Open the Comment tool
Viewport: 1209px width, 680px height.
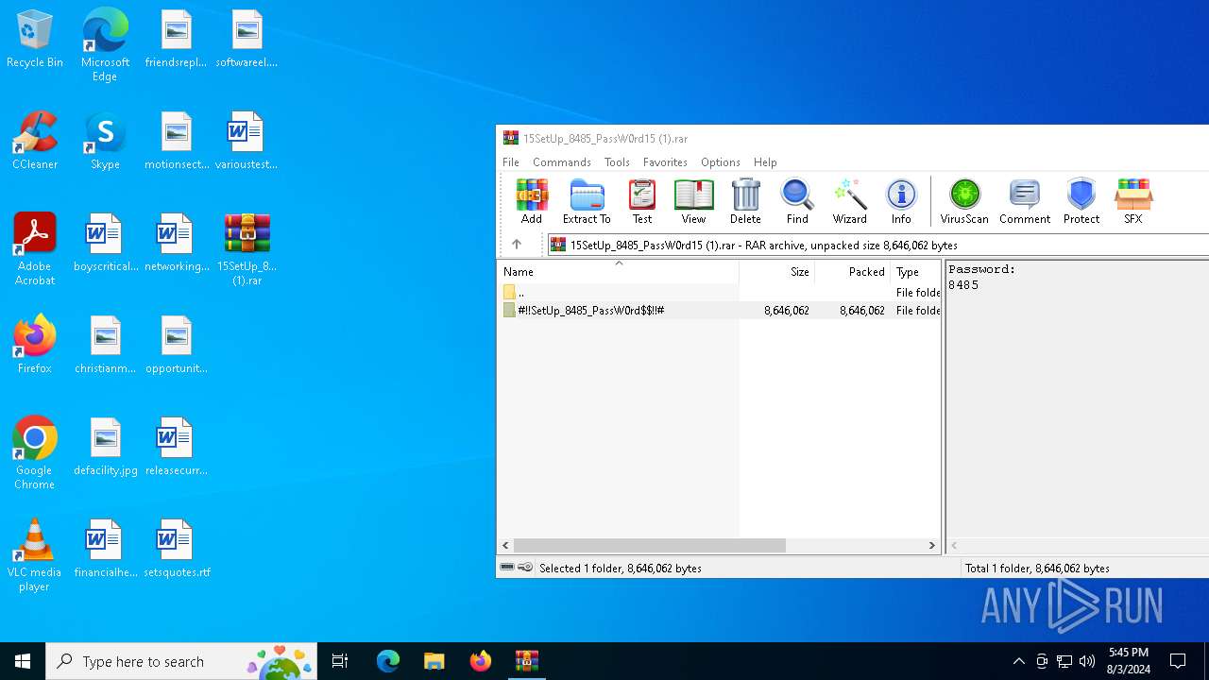(1025, 202)
